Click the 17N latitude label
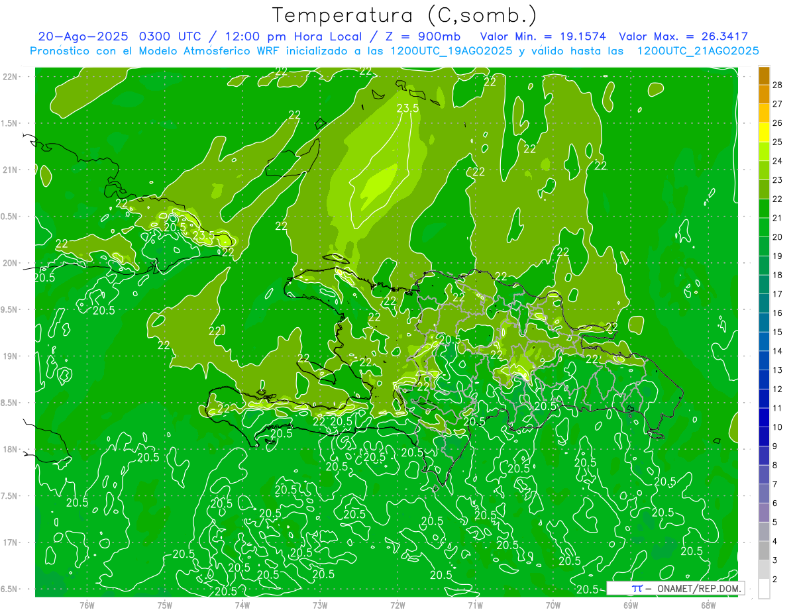This screenshot has height=614, width=795. point(10,542)
